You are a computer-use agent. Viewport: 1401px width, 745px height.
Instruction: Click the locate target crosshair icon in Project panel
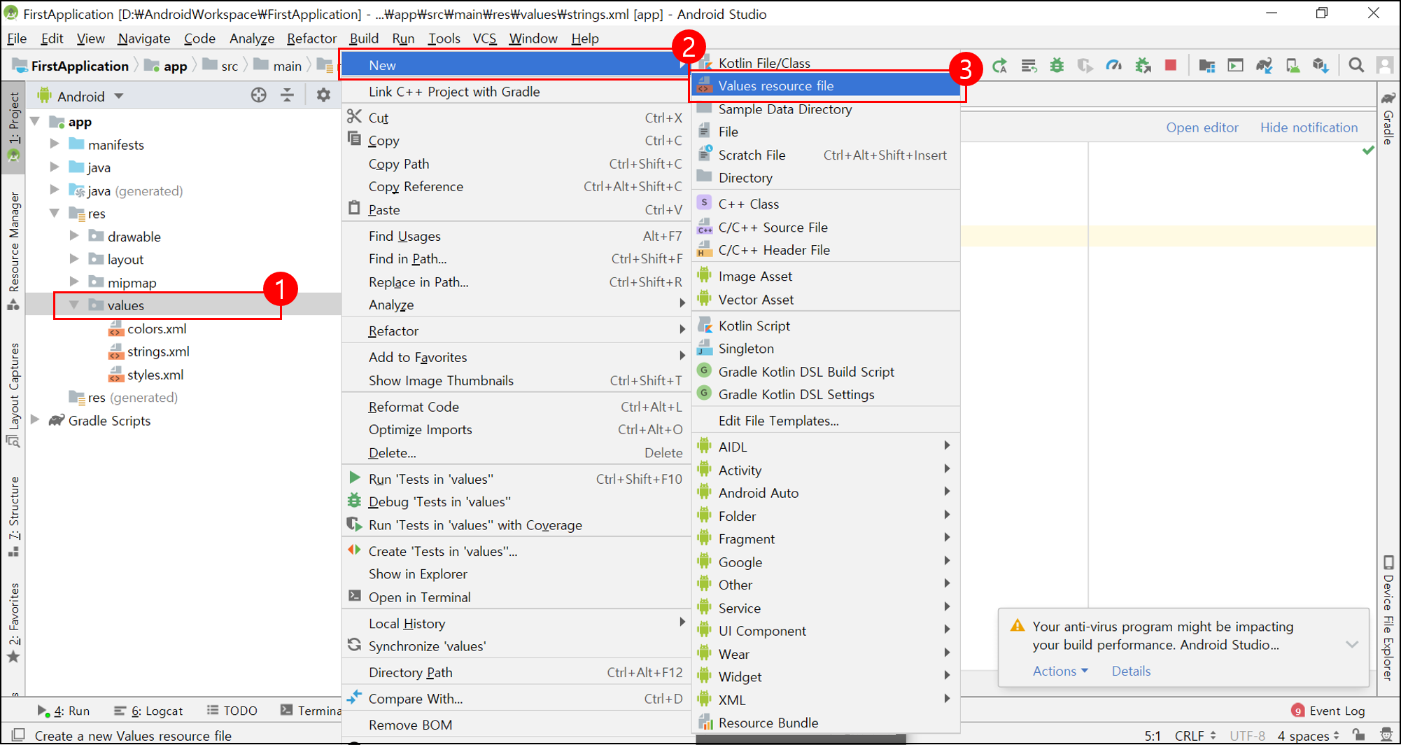[x=258, y=95]
